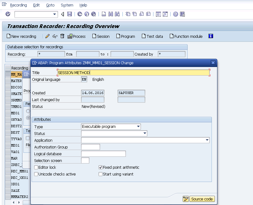This screenshot has width=253, height=205.
Task: Click the Save icon in the toolbar
Action: (70, 14)
